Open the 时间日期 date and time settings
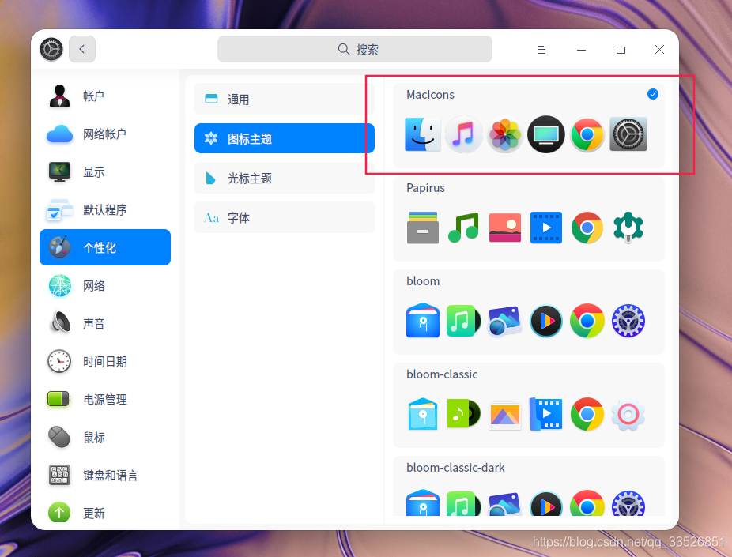732x557 pixels. pos(104,362)
